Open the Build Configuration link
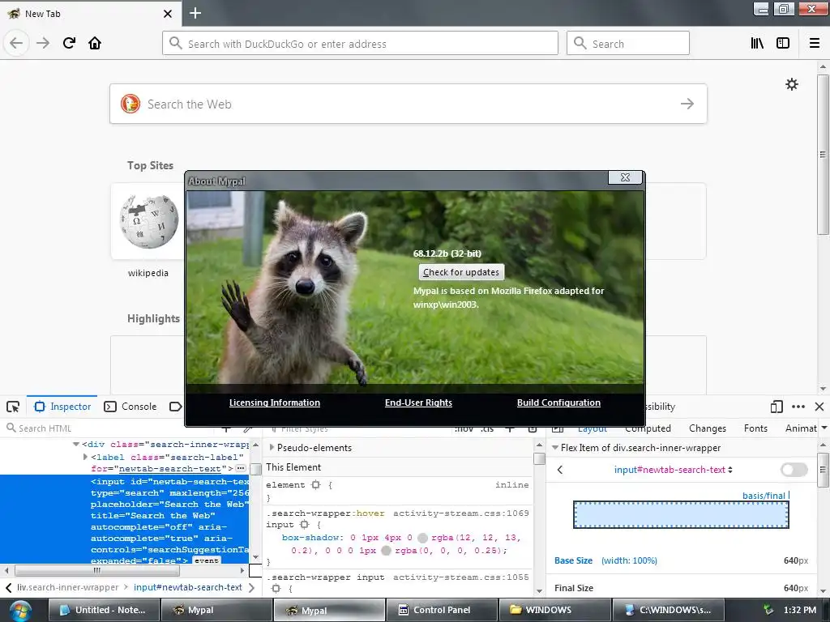 coord(559,403)
